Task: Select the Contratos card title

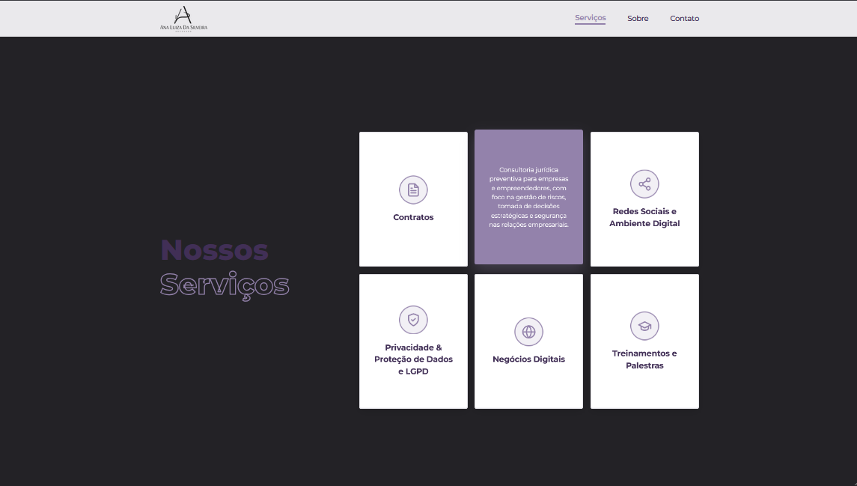Action: click(x=413, y=217)
